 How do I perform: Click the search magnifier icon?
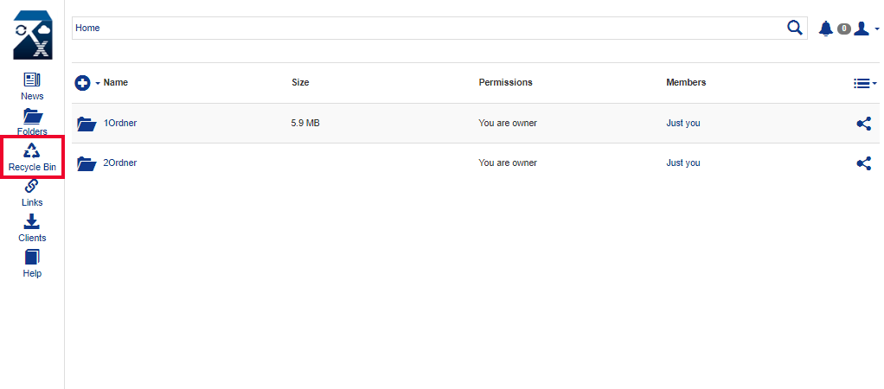pyautogui.click(x=795, y=28)
